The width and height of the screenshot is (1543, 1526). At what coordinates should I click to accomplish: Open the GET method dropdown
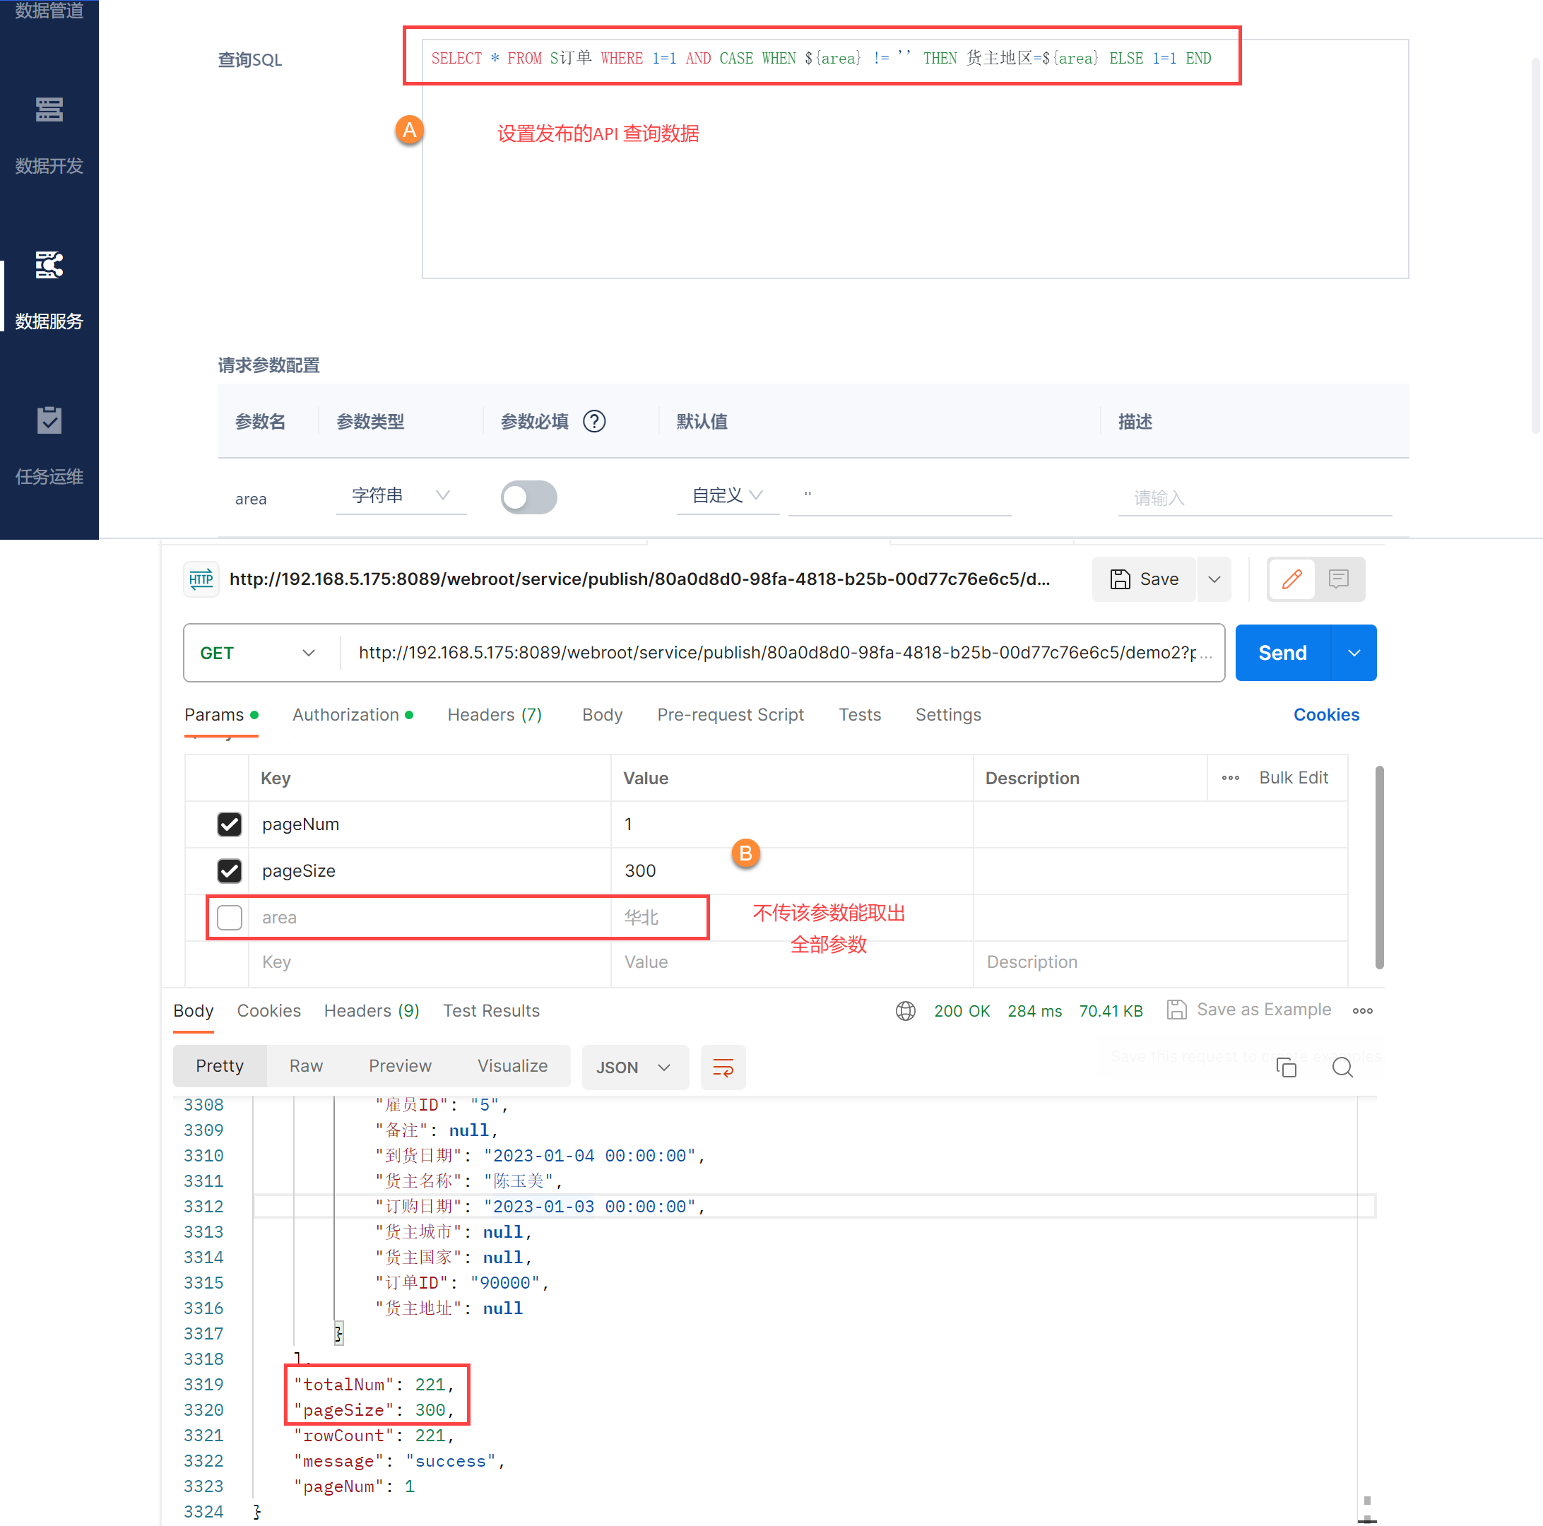pos(258,653)
